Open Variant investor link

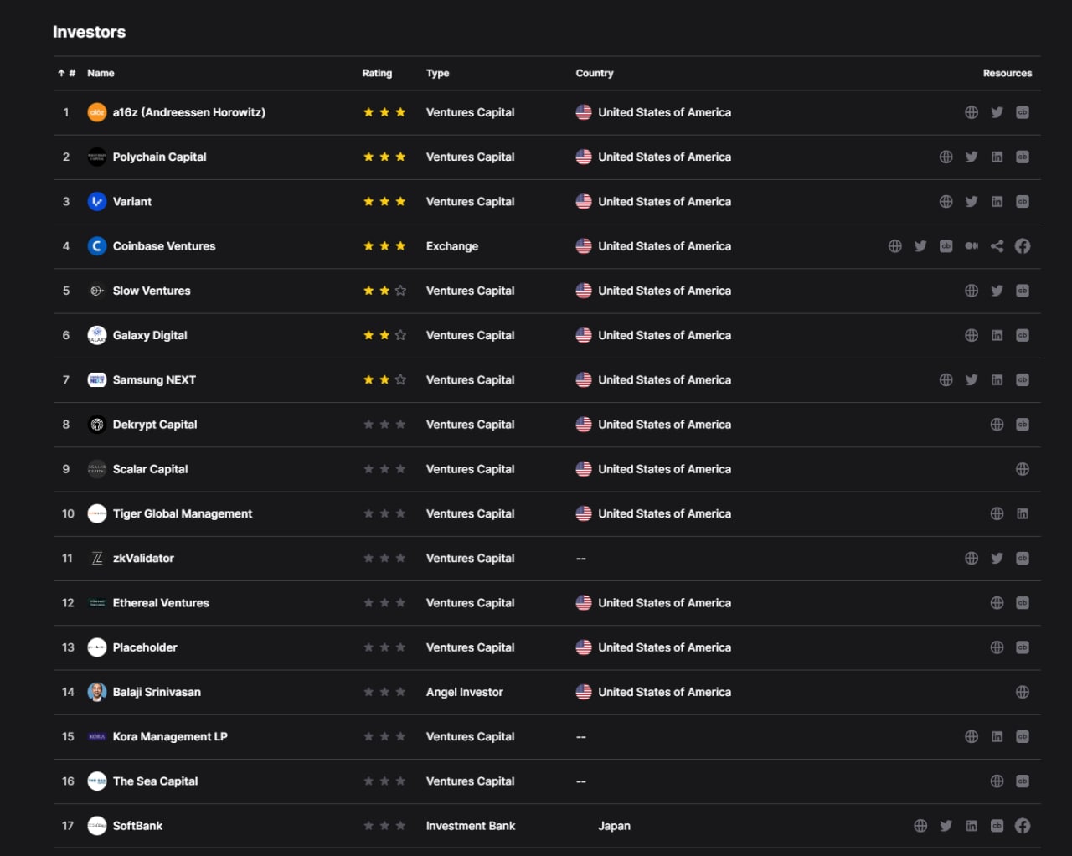(x=132, y=201)
